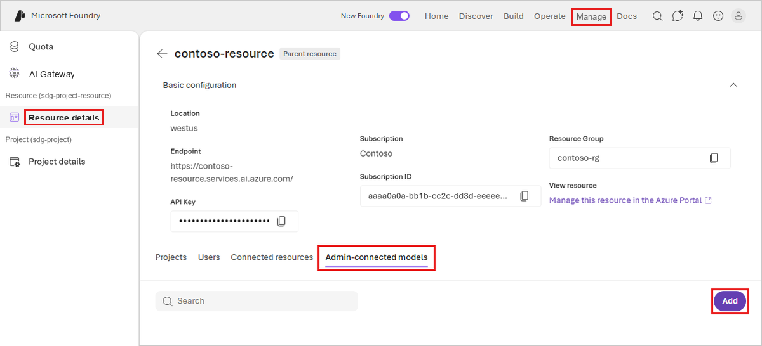Click the Basic configuration heading
The width and height of the screenshot is (762, 346).
(199, 85)
